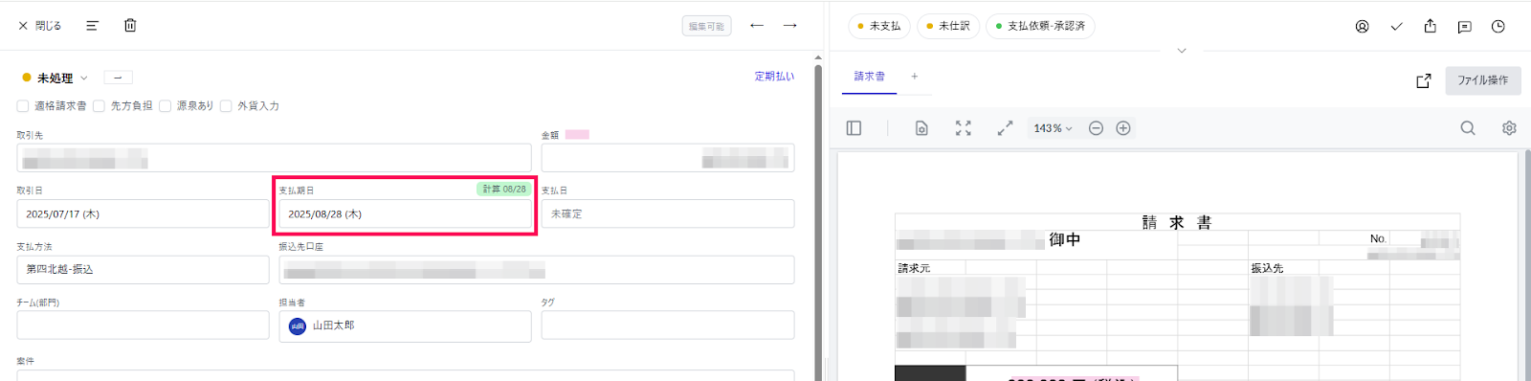Click the No. cell in the document
The width and height of the screenshot is (1531, 381).
coord(1378,238)
